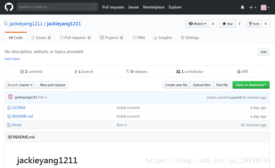Open LICENSE row's Initial commit message
Viewport: 275px width, 168px height.
coord(128,108)
